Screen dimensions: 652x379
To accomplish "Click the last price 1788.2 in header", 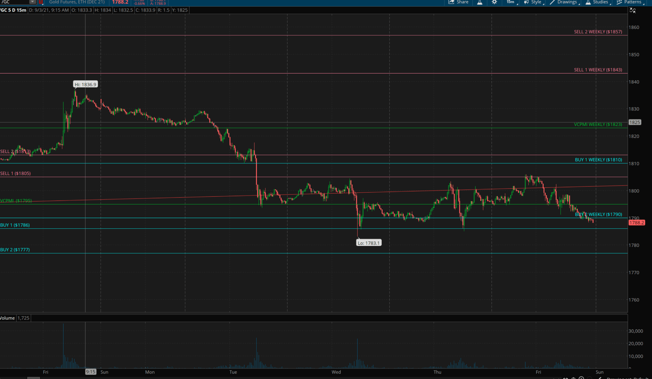I will [x=120, y=2].
